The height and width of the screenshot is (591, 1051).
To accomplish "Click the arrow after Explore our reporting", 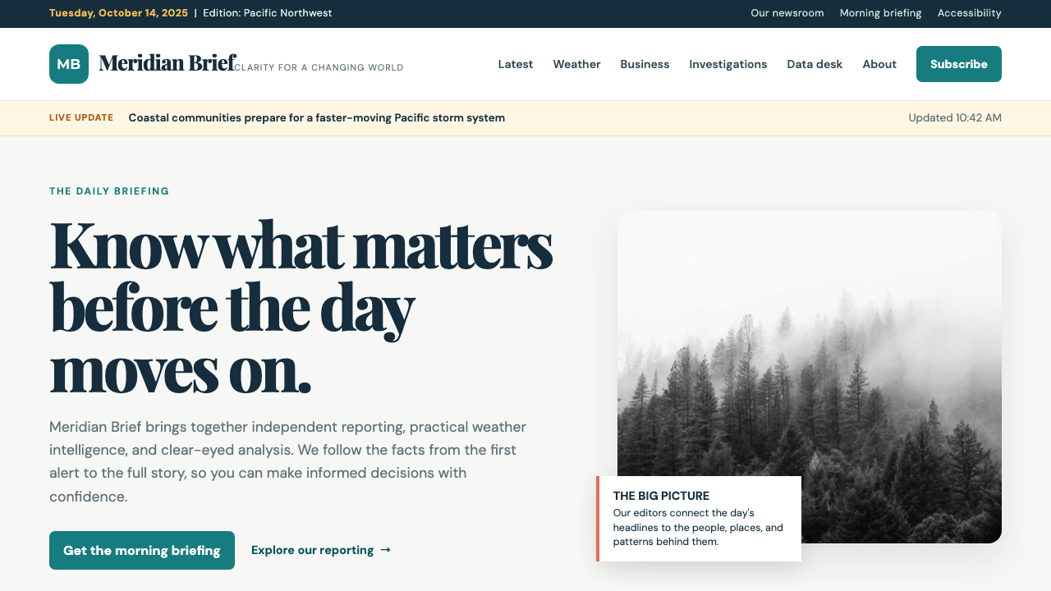I will point(386,550).
